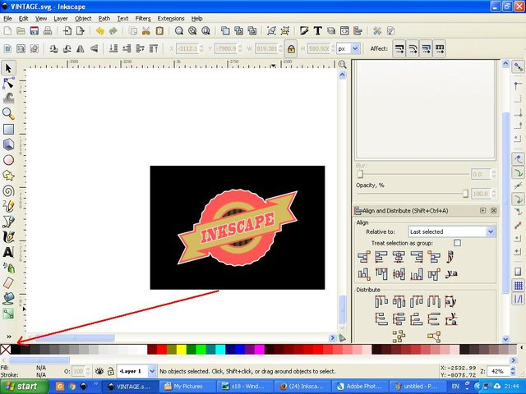Pick the yellow palette swatch
Viewport: 526px width, 394px height.
182,350
